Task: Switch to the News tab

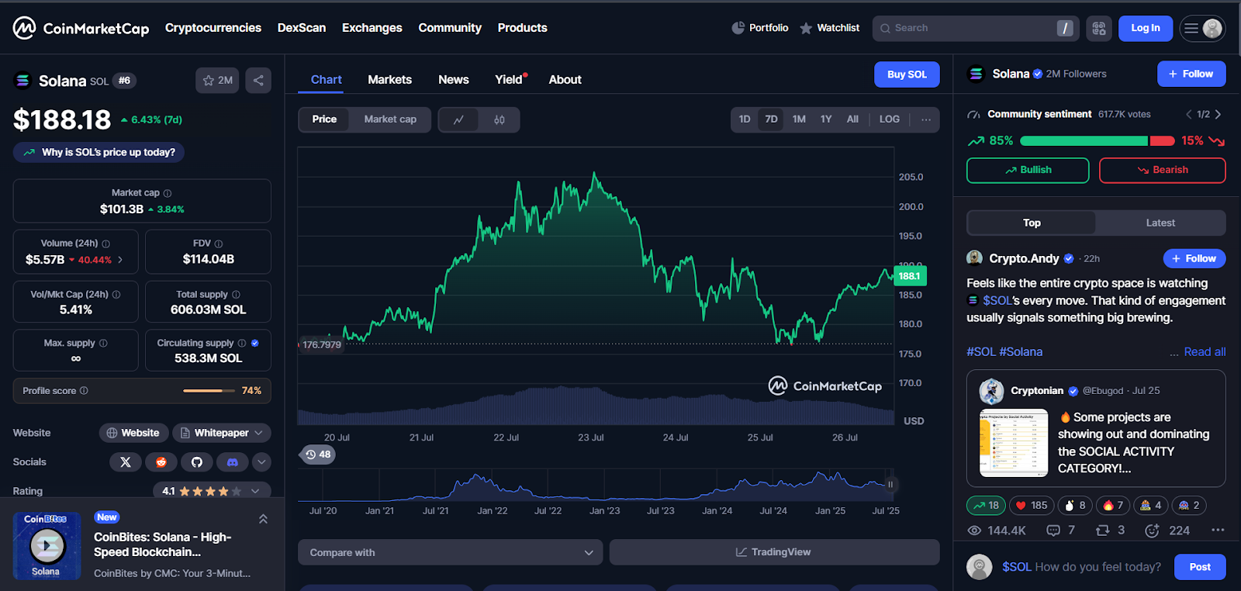Action: point(453,80)
